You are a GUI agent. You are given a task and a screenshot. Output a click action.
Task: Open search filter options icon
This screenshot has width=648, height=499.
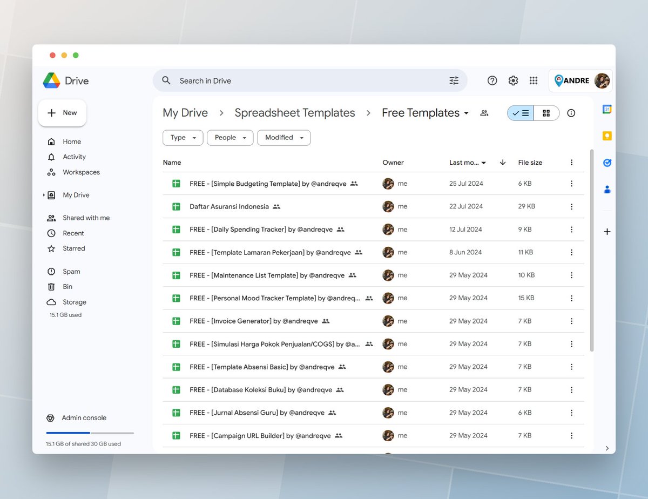[454, 80]
